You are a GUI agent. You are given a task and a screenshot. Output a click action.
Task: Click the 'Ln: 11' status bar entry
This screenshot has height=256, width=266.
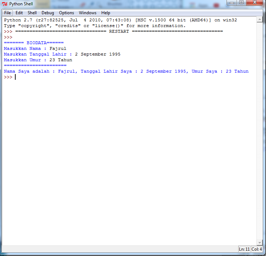pyautogui.click(x=244, y=249)
